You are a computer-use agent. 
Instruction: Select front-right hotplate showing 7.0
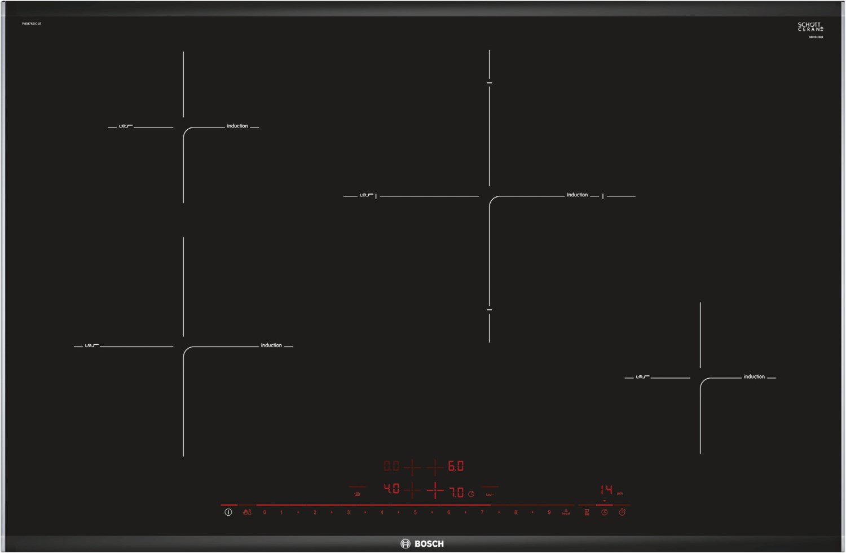[x=456, y=493]
